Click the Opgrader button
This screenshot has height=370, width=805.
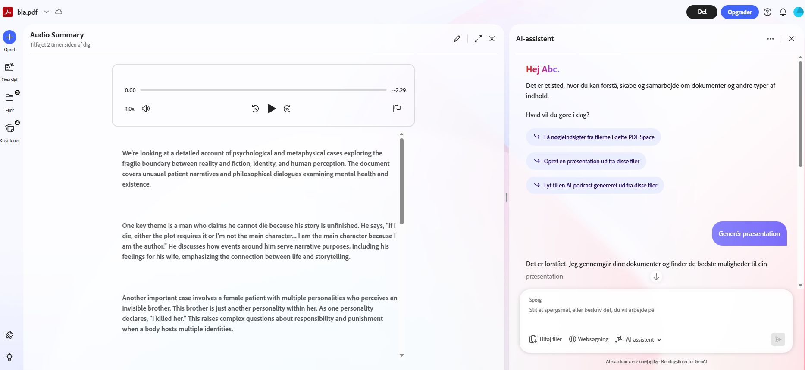point(739,12)
